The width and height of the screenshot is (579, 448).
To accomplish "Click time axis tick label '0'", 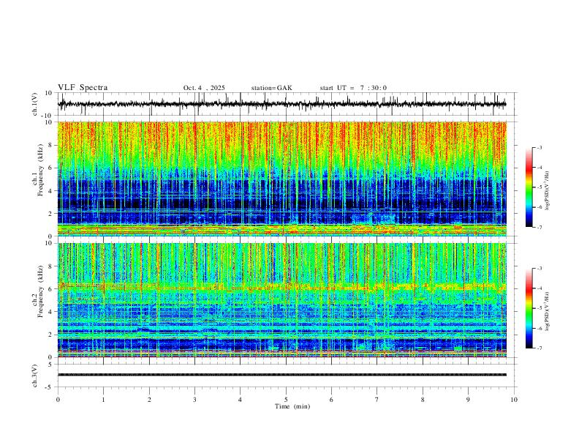I will point(58,400).
